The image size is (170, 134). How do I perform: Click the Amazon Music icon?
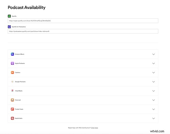pyautogui.click(x=12, y=54)
